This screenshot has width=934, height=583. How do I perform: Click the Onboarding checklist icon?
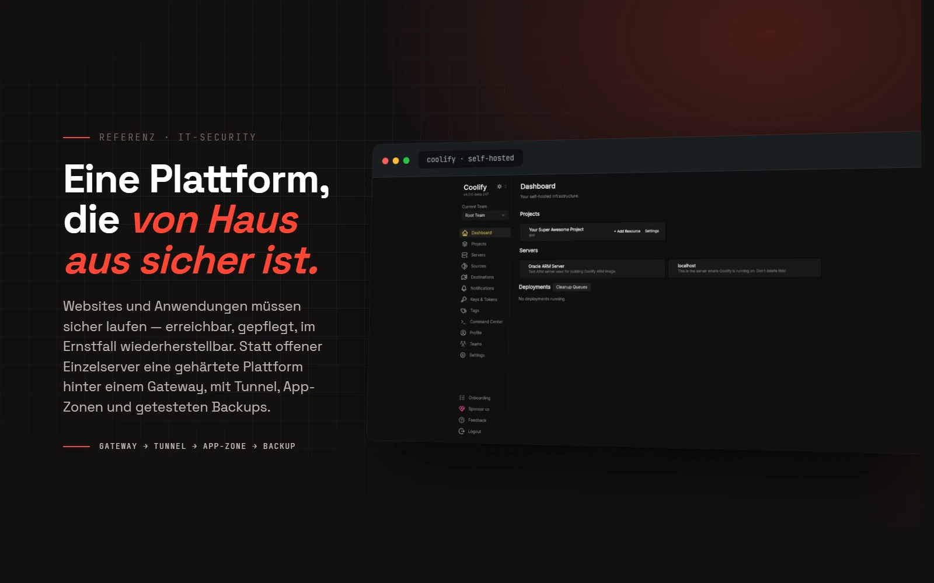click(x=462, y=398)
